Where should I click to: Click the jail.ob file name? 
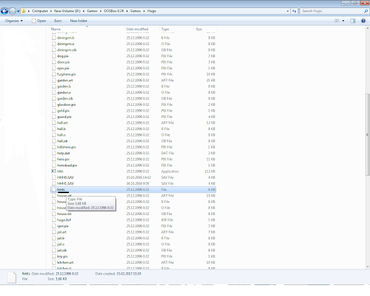(x=62, y=250)
